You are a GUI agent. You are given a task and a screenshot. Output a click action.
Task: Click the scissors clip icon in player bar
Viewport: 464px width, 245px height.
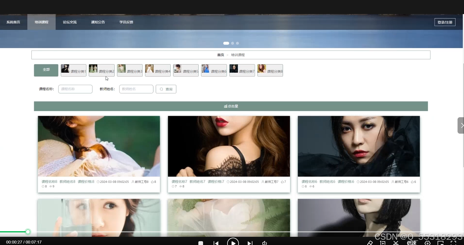coord(396,243)
